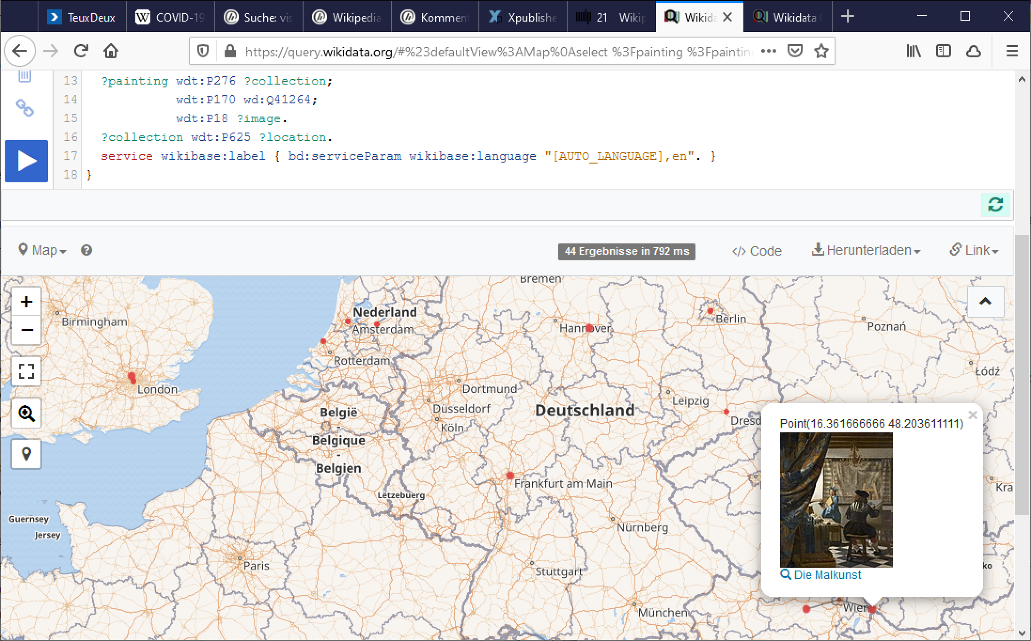Click the Die Malkunst painting thumbnail
The image size is (1031, 641).
[836, 500]
